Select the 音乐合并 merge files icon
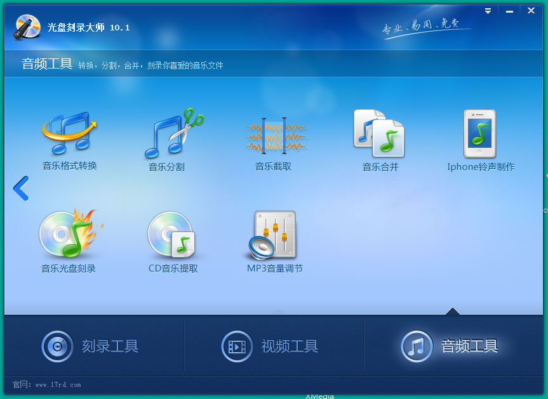 (x=379, y=133)
